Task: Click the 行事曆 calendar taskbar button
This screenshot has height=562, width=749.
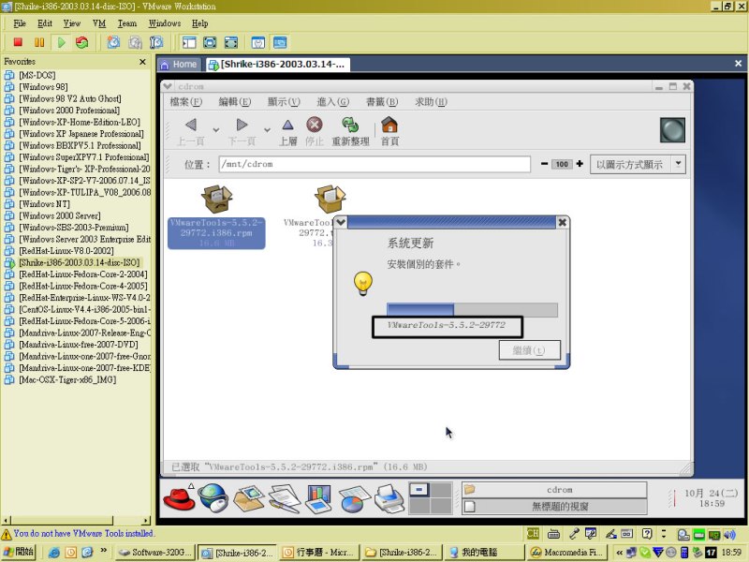Action: coord(318,553)
